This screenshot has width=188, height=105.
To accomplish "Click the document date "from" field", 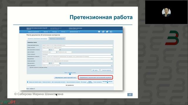I will [x=45, y=63].
